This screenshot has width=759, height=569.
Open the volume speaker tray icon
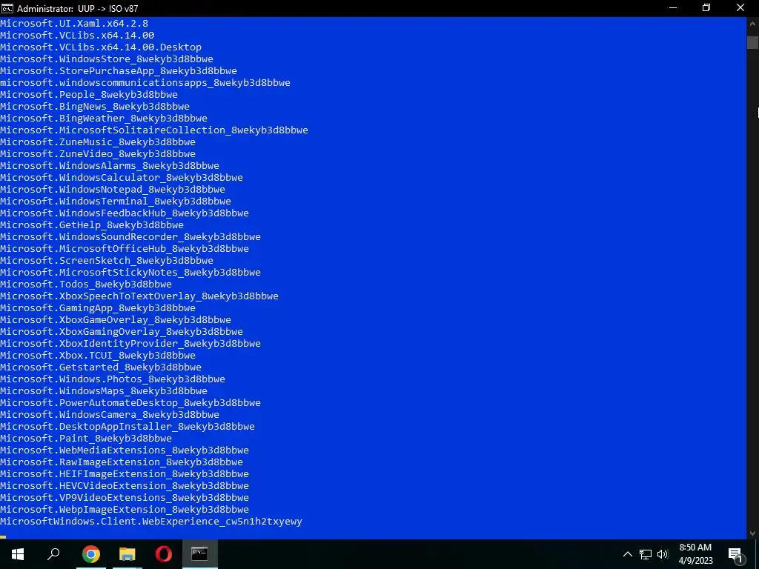(663, 554)
